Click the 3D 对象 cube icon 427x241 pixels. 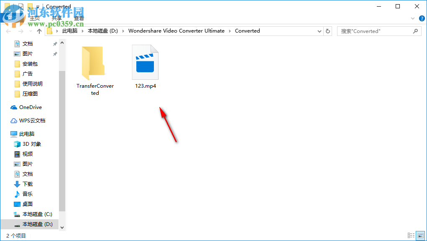[x=17, y=144]
